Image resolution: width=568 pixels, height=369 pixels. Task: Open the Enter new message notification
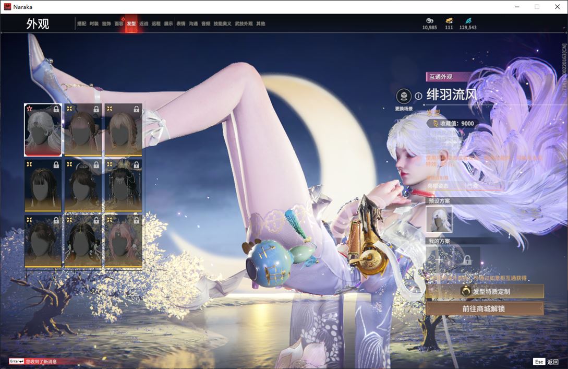[x=33, y=361]
